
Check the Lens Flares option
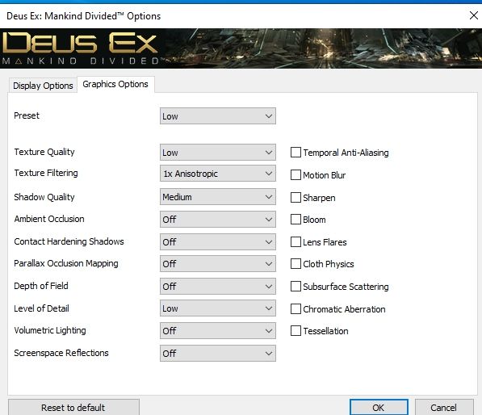click(x=295, y=242)
